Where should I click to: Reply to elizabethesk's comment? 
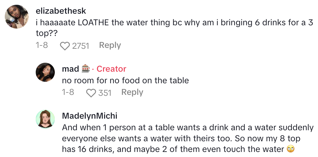110,45
